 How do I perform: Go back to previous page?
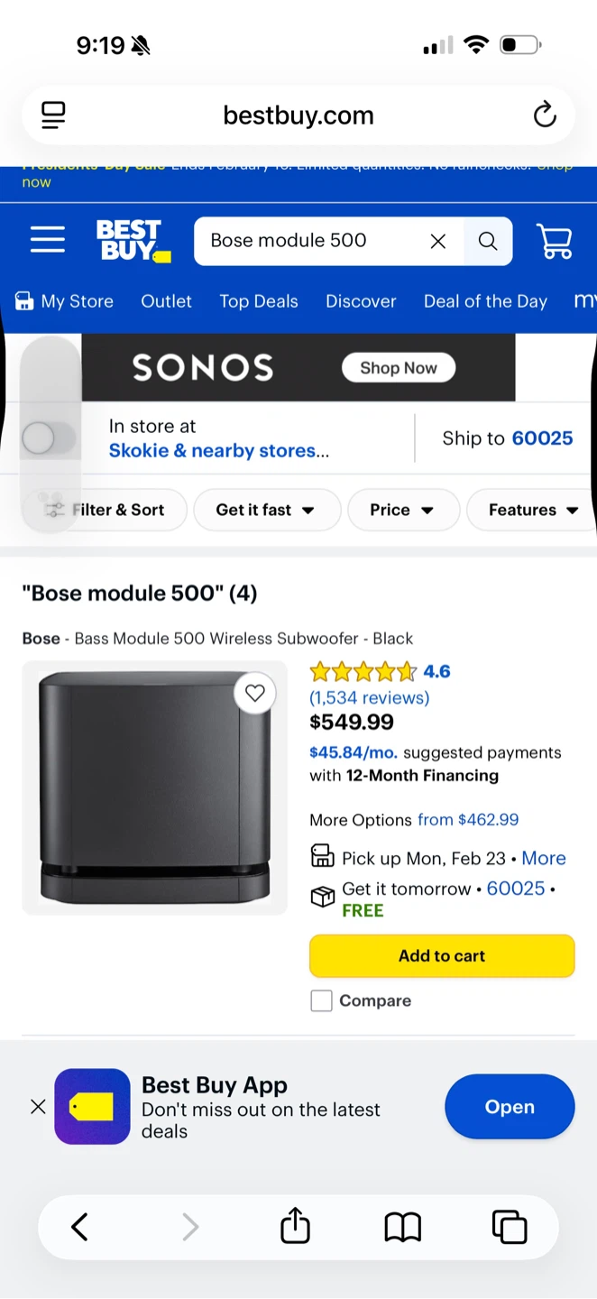[x=80, y=1227]
